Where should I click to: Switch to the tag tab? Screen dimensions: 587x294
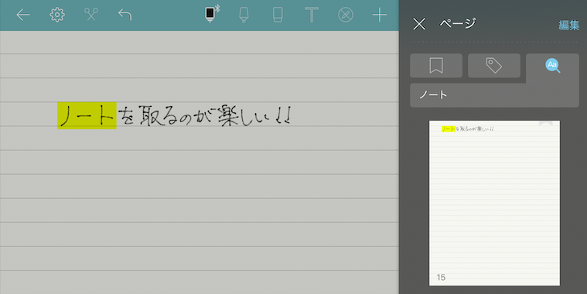click(494, 66)
